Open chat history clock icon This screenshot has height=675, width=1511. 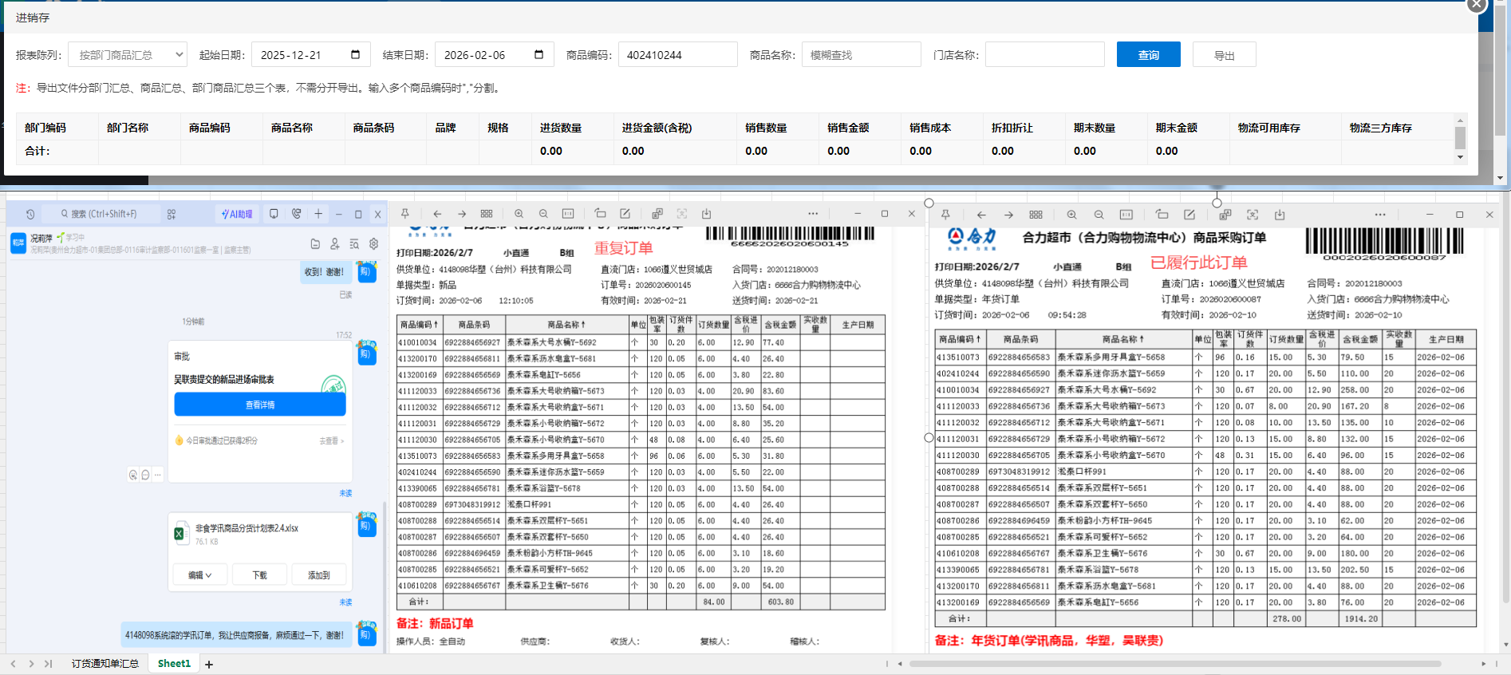pos(30,214)
